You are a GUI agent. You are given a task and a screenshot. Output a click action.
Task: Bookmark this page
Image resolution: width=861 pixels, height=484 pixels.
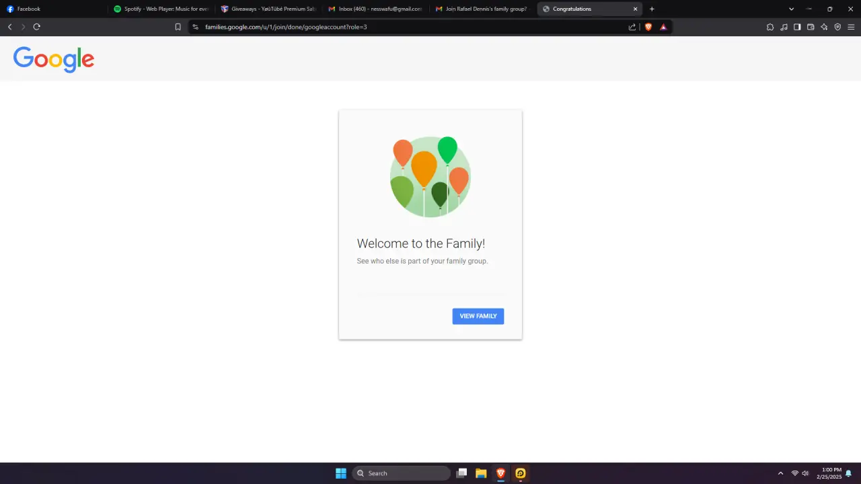178,27
